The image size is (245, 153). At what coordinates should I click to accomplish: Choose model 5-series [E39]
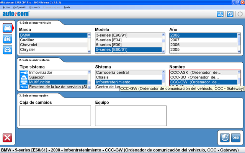tap(129, 45)
